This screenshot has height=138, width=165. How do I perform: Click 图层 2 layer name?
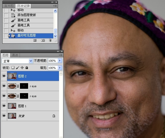point(22,76)
